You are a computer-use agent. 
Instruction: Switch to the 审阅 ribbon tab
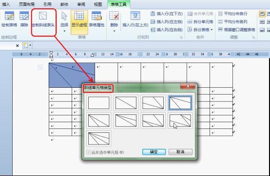81,4
